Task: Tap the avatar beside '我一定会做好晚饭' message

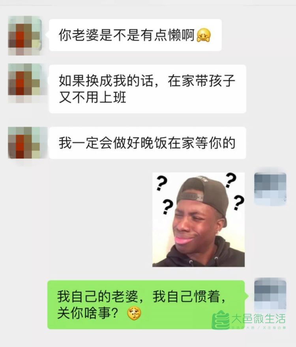Action: point(25,143)
